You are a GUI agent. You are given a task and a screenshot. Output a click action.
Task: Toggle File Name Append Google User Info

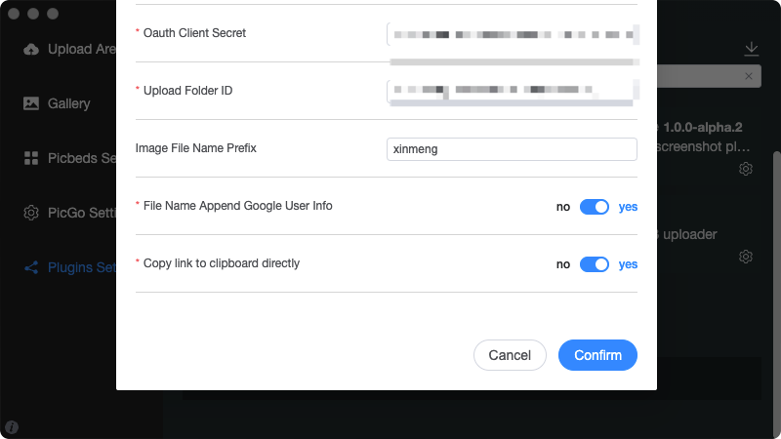click(595, 207)
